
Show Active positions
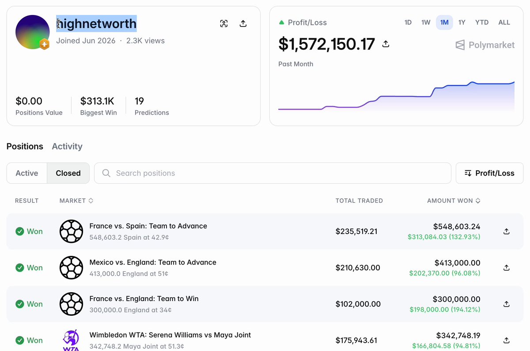click(27, 173)
